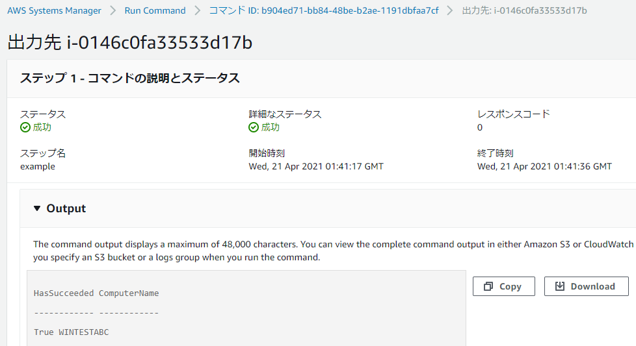Viewport: 636px width, 346px height.
Task: Click the chevron before 出力先 breadcrumb
Action: (x=450, y=10)
